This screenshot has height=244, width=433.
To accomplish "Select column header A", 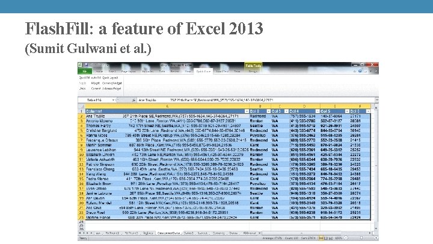I will point(167,106).
